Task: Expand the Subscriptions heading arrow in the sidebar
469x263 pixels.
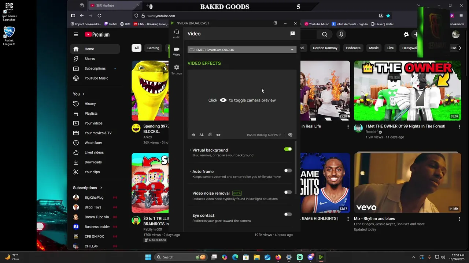Action: [101, 188]
